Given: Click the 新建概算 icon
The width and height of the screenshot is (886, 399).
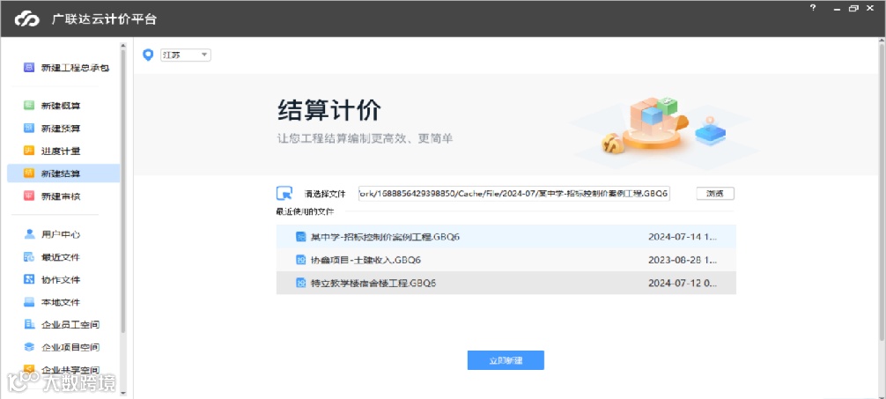Looking at the screenshot, I should pyautogui.click(x=29, y=105).
